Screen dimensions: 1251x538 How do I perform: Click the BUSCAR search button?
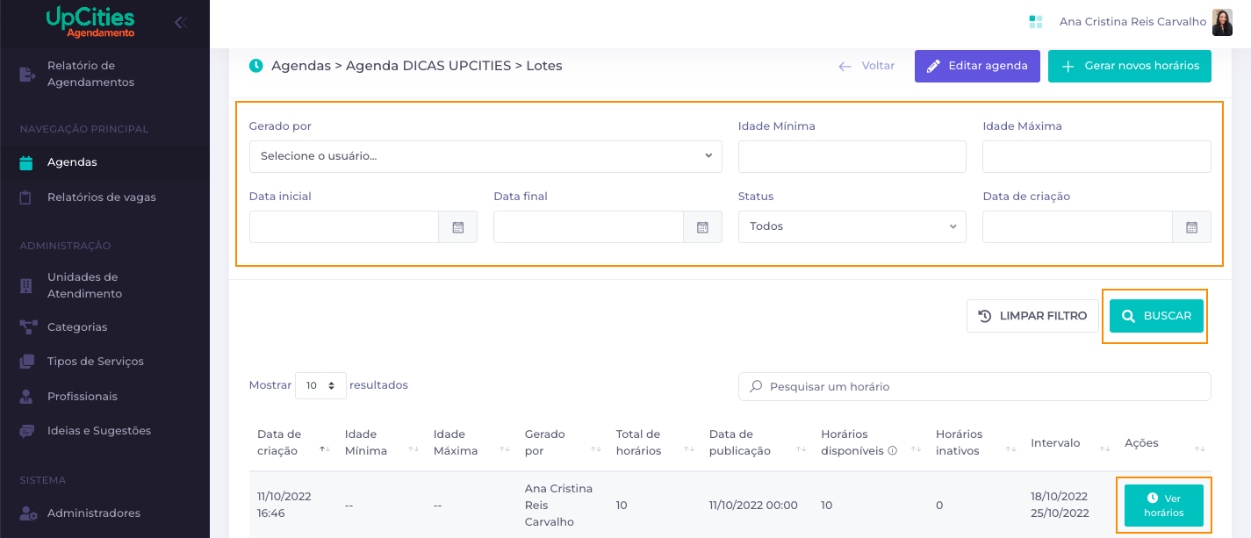click(1156, 316)
